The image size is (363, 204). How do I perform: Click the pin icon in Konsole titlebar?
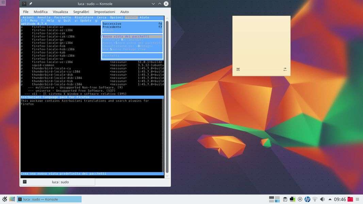(31, 4)
